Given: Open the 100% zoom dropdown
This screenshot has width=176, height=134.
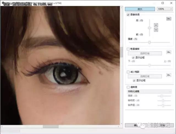Looking at the screenshot, I should click(165, 9).
